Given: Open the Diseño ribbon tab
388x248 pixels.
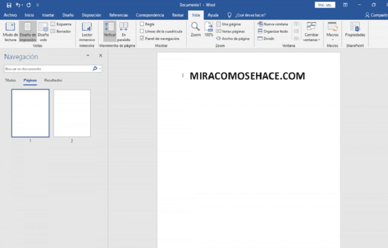Looking at the screenshot, I should click(x=68, y=15).
